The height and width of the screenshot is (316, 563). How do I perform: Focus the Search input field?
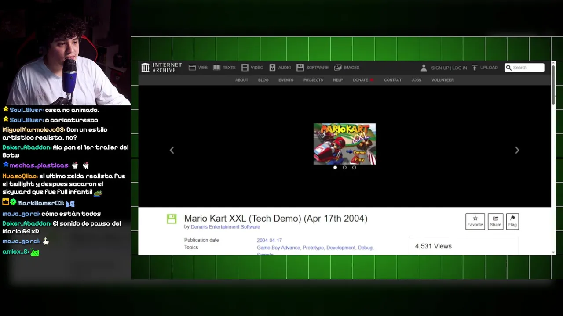(524, 68)
